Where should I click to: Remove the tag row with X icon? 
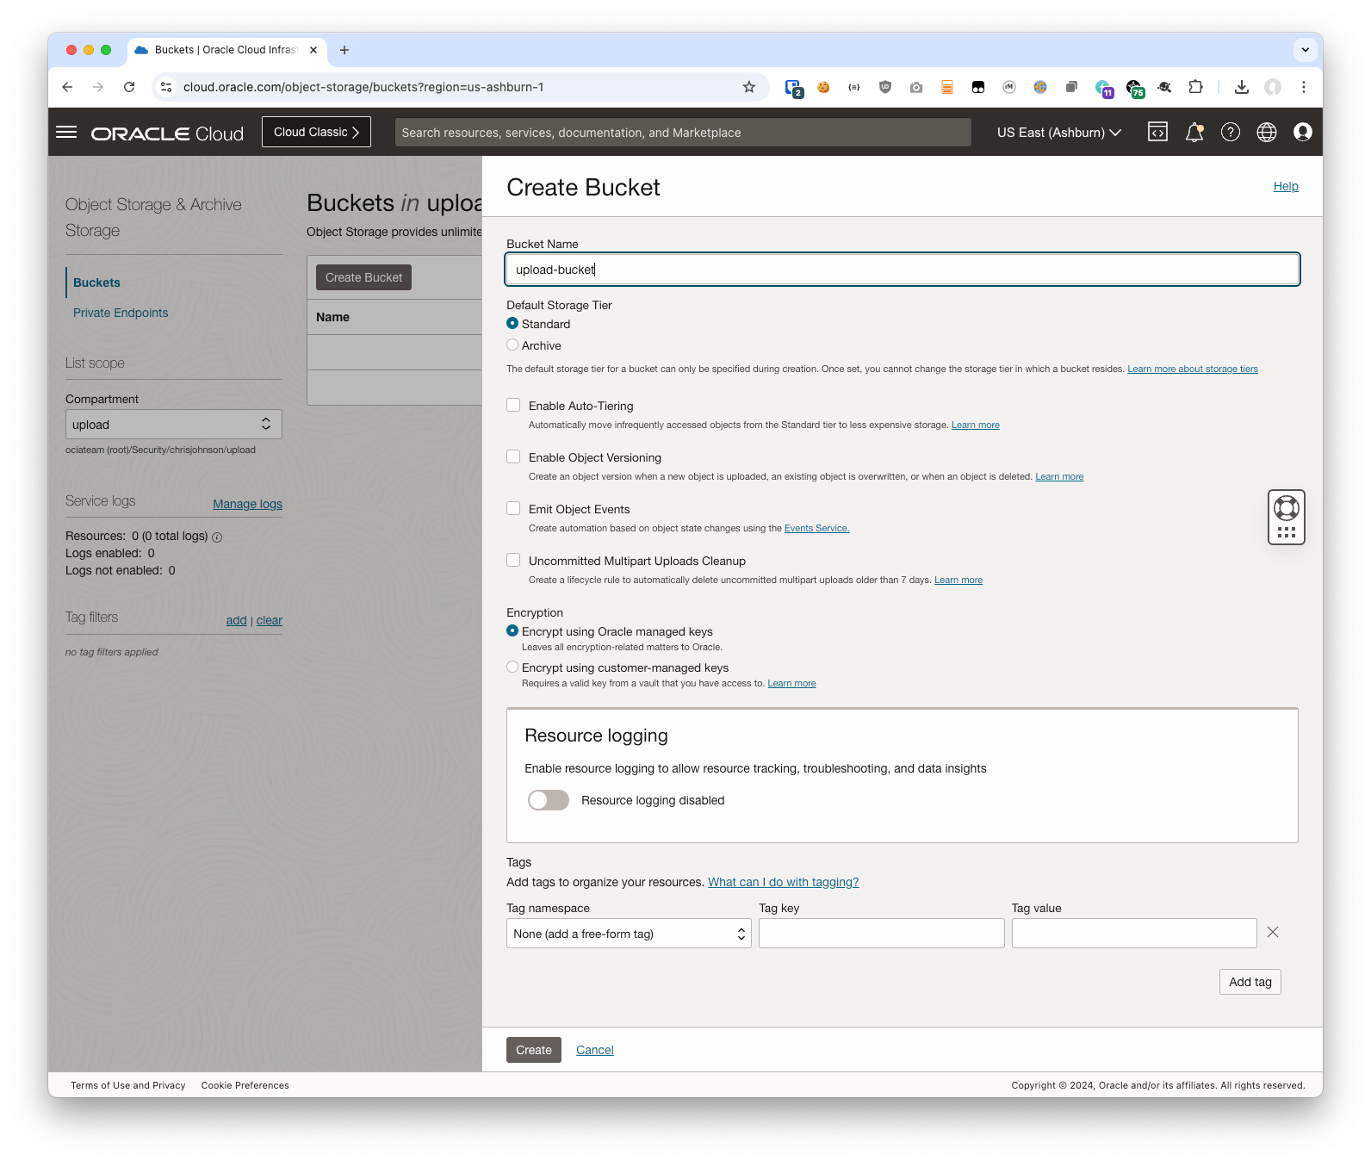1273,932
